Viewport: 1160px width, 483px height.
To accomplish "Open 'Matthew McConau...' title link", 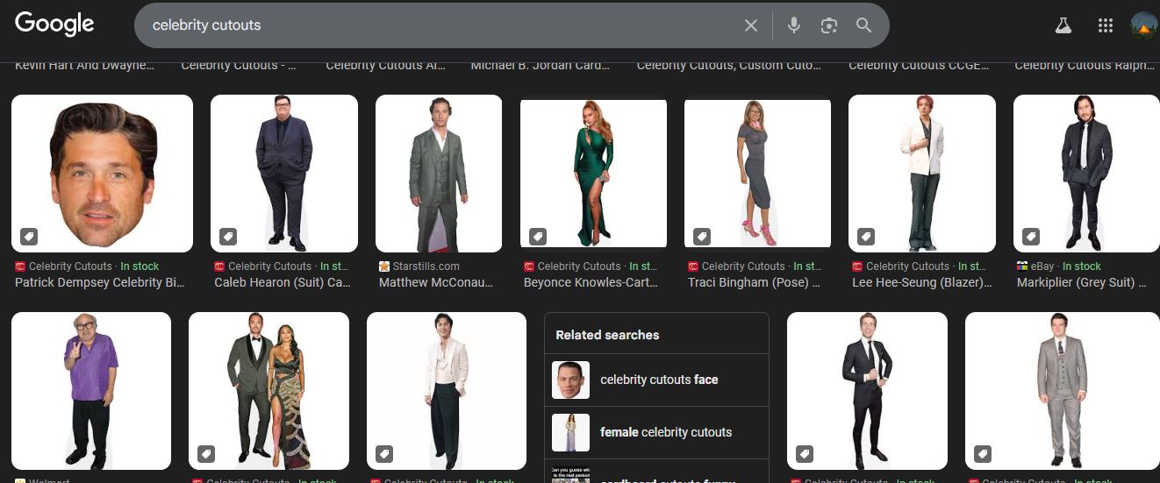I will (x=436, y=282).
